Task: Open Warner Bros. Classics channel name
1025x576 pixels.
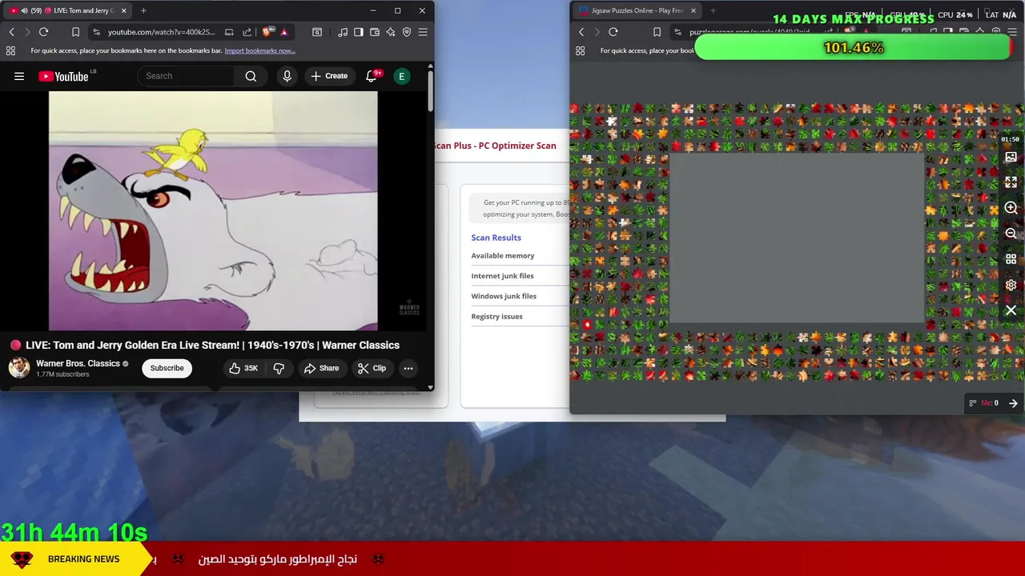Action: click(x=78, y=363)
